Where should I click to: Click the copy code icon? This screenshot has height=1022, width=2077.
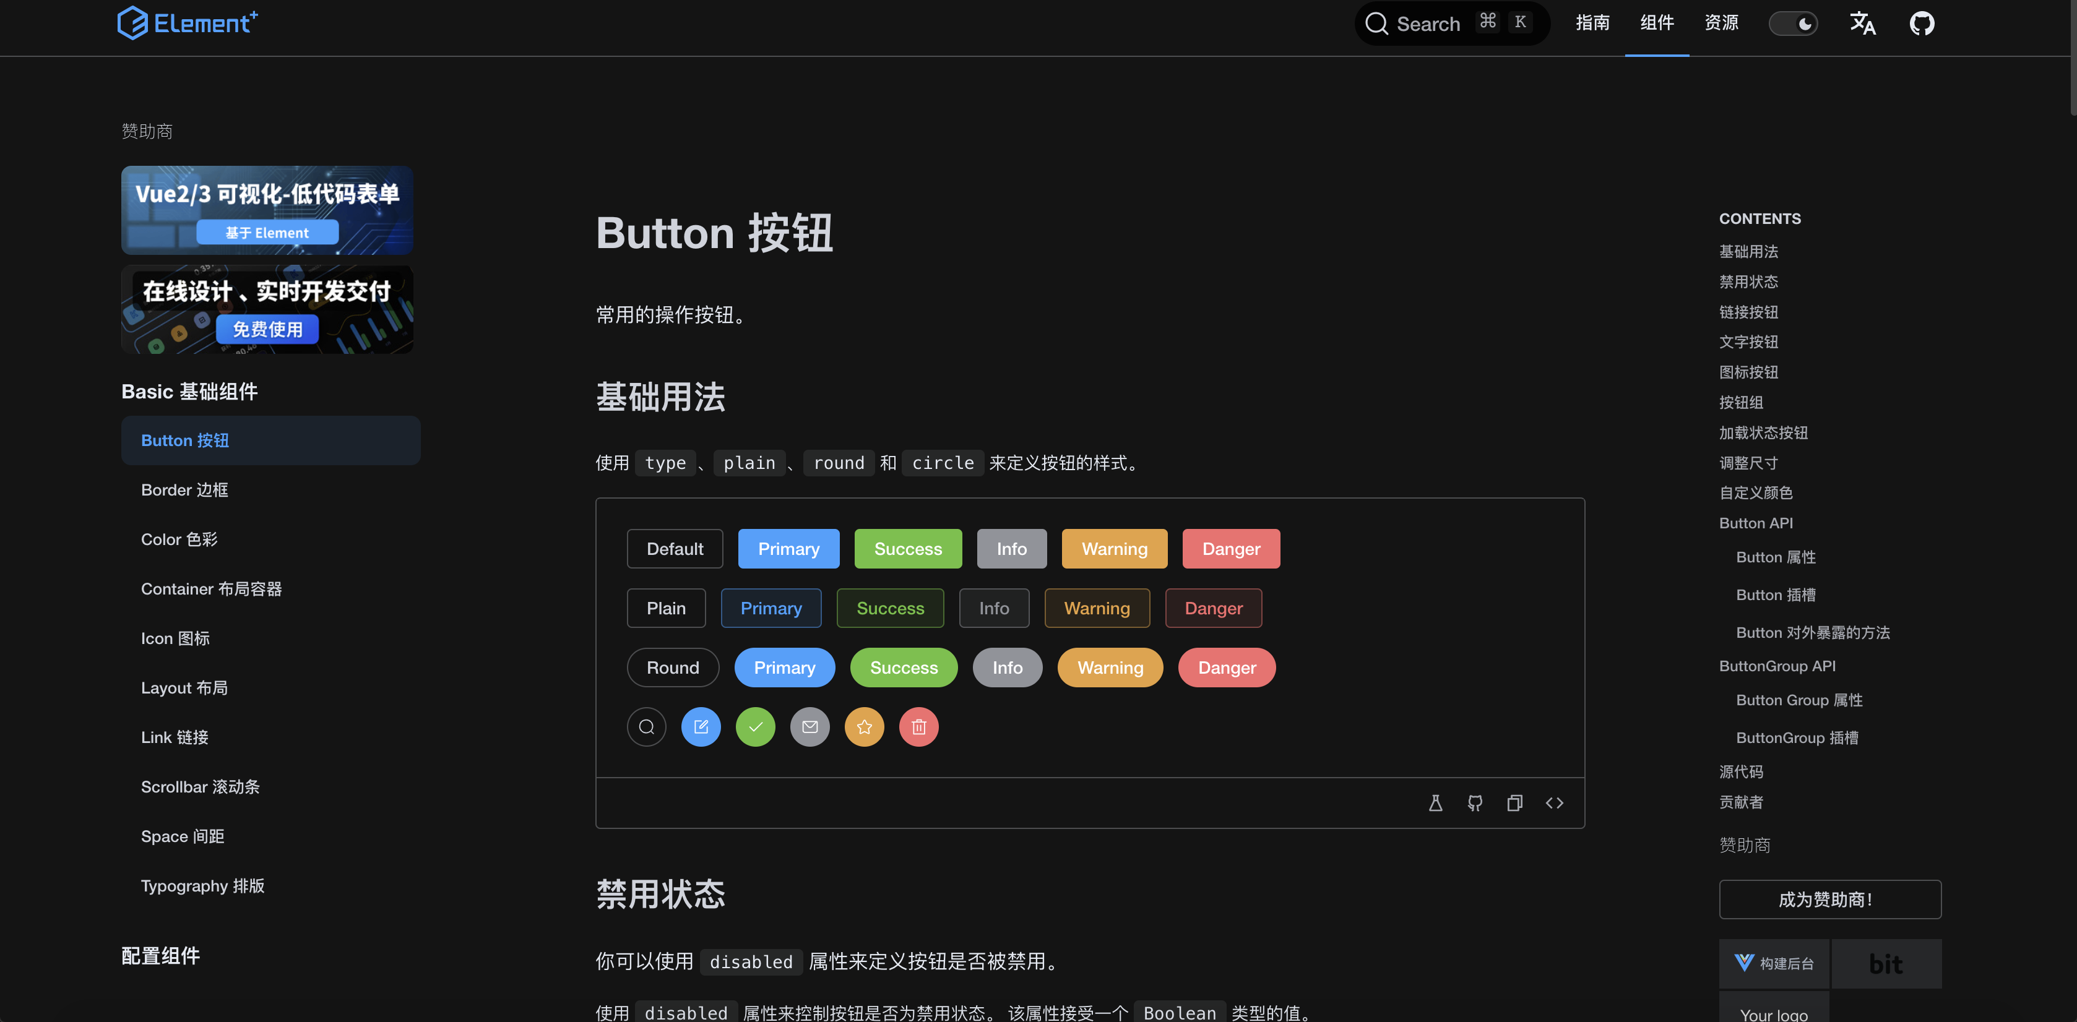click(x=1514, y=804)
